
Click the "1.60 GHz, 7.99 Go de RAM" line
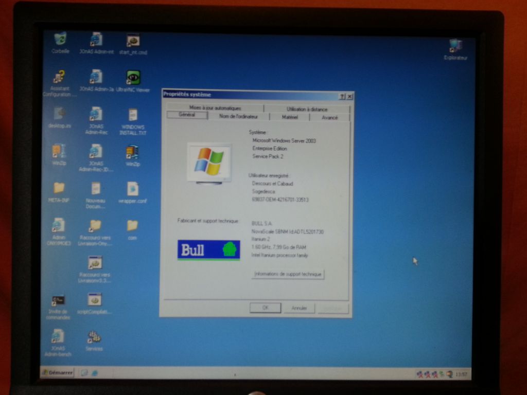click(x=278, y=247)
